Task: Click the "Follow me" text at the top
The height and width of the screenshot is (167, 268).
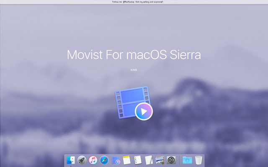Action: 117,2
